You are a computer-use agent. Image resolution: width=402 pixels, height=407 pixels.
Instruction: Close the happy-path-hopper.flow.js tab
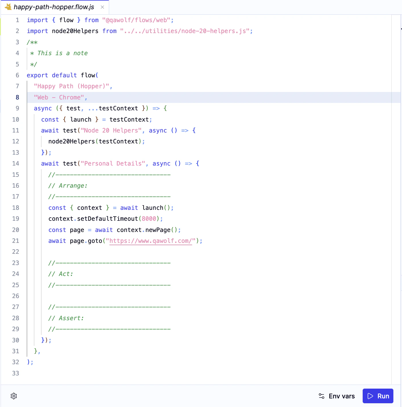tap(102, 7)
